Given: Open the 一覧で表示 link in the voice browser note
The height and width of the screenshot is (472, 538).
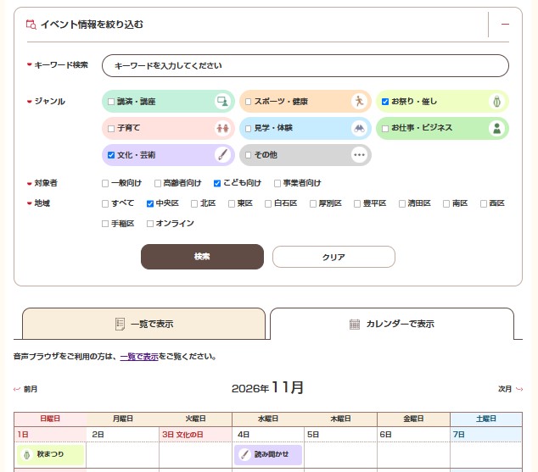Looking at the screenshot, I should [x=139, y=357].
